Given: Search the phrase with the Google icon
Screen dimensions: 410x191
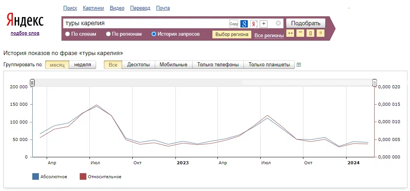Looking at the screenshot, I should pyautogui.click(x=244, y=24).
